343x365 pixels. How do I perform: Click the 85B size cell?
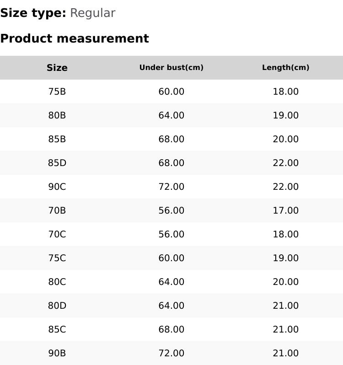coord(57,139)
